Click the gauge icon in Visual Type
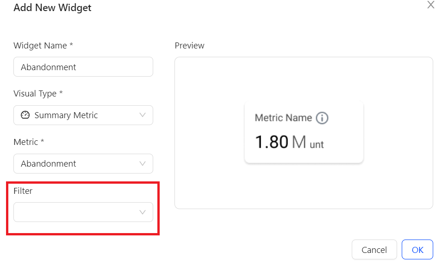 25,115
